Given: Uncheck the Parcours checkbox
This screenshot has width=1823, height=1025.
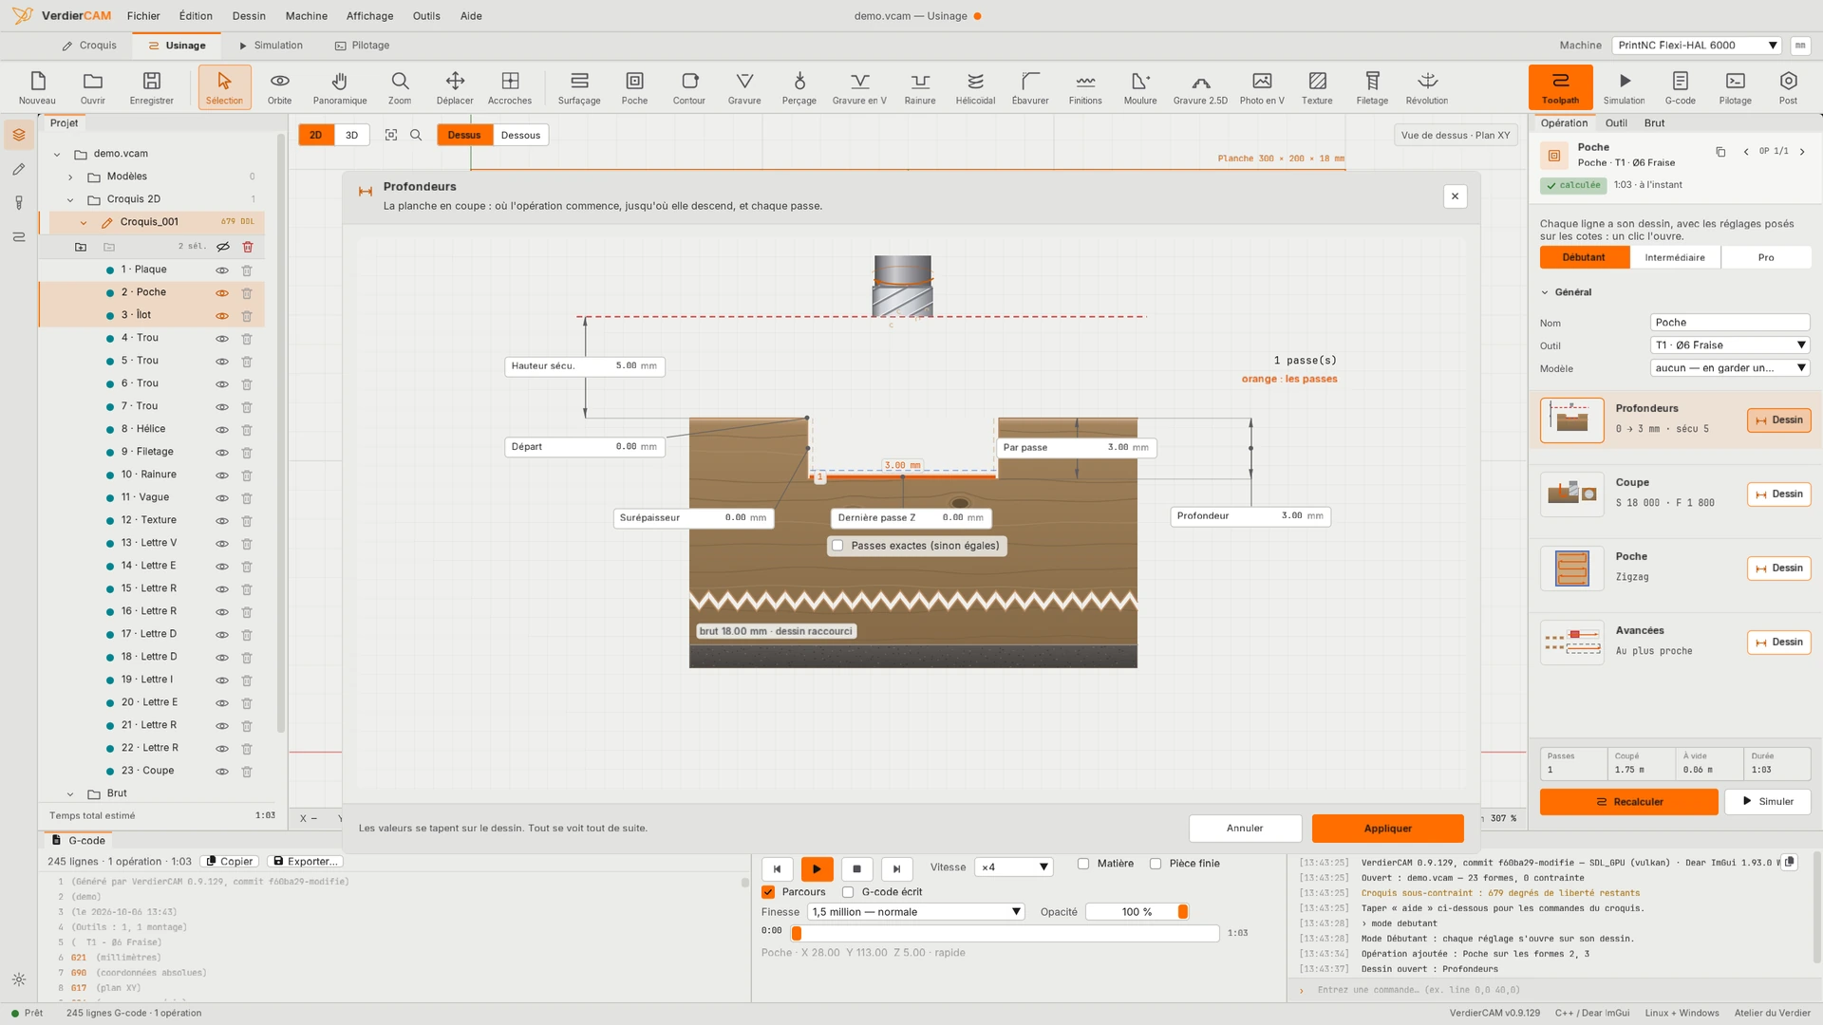Looking at the screenshot, I should pyautogui.click(x=768, y=892).
